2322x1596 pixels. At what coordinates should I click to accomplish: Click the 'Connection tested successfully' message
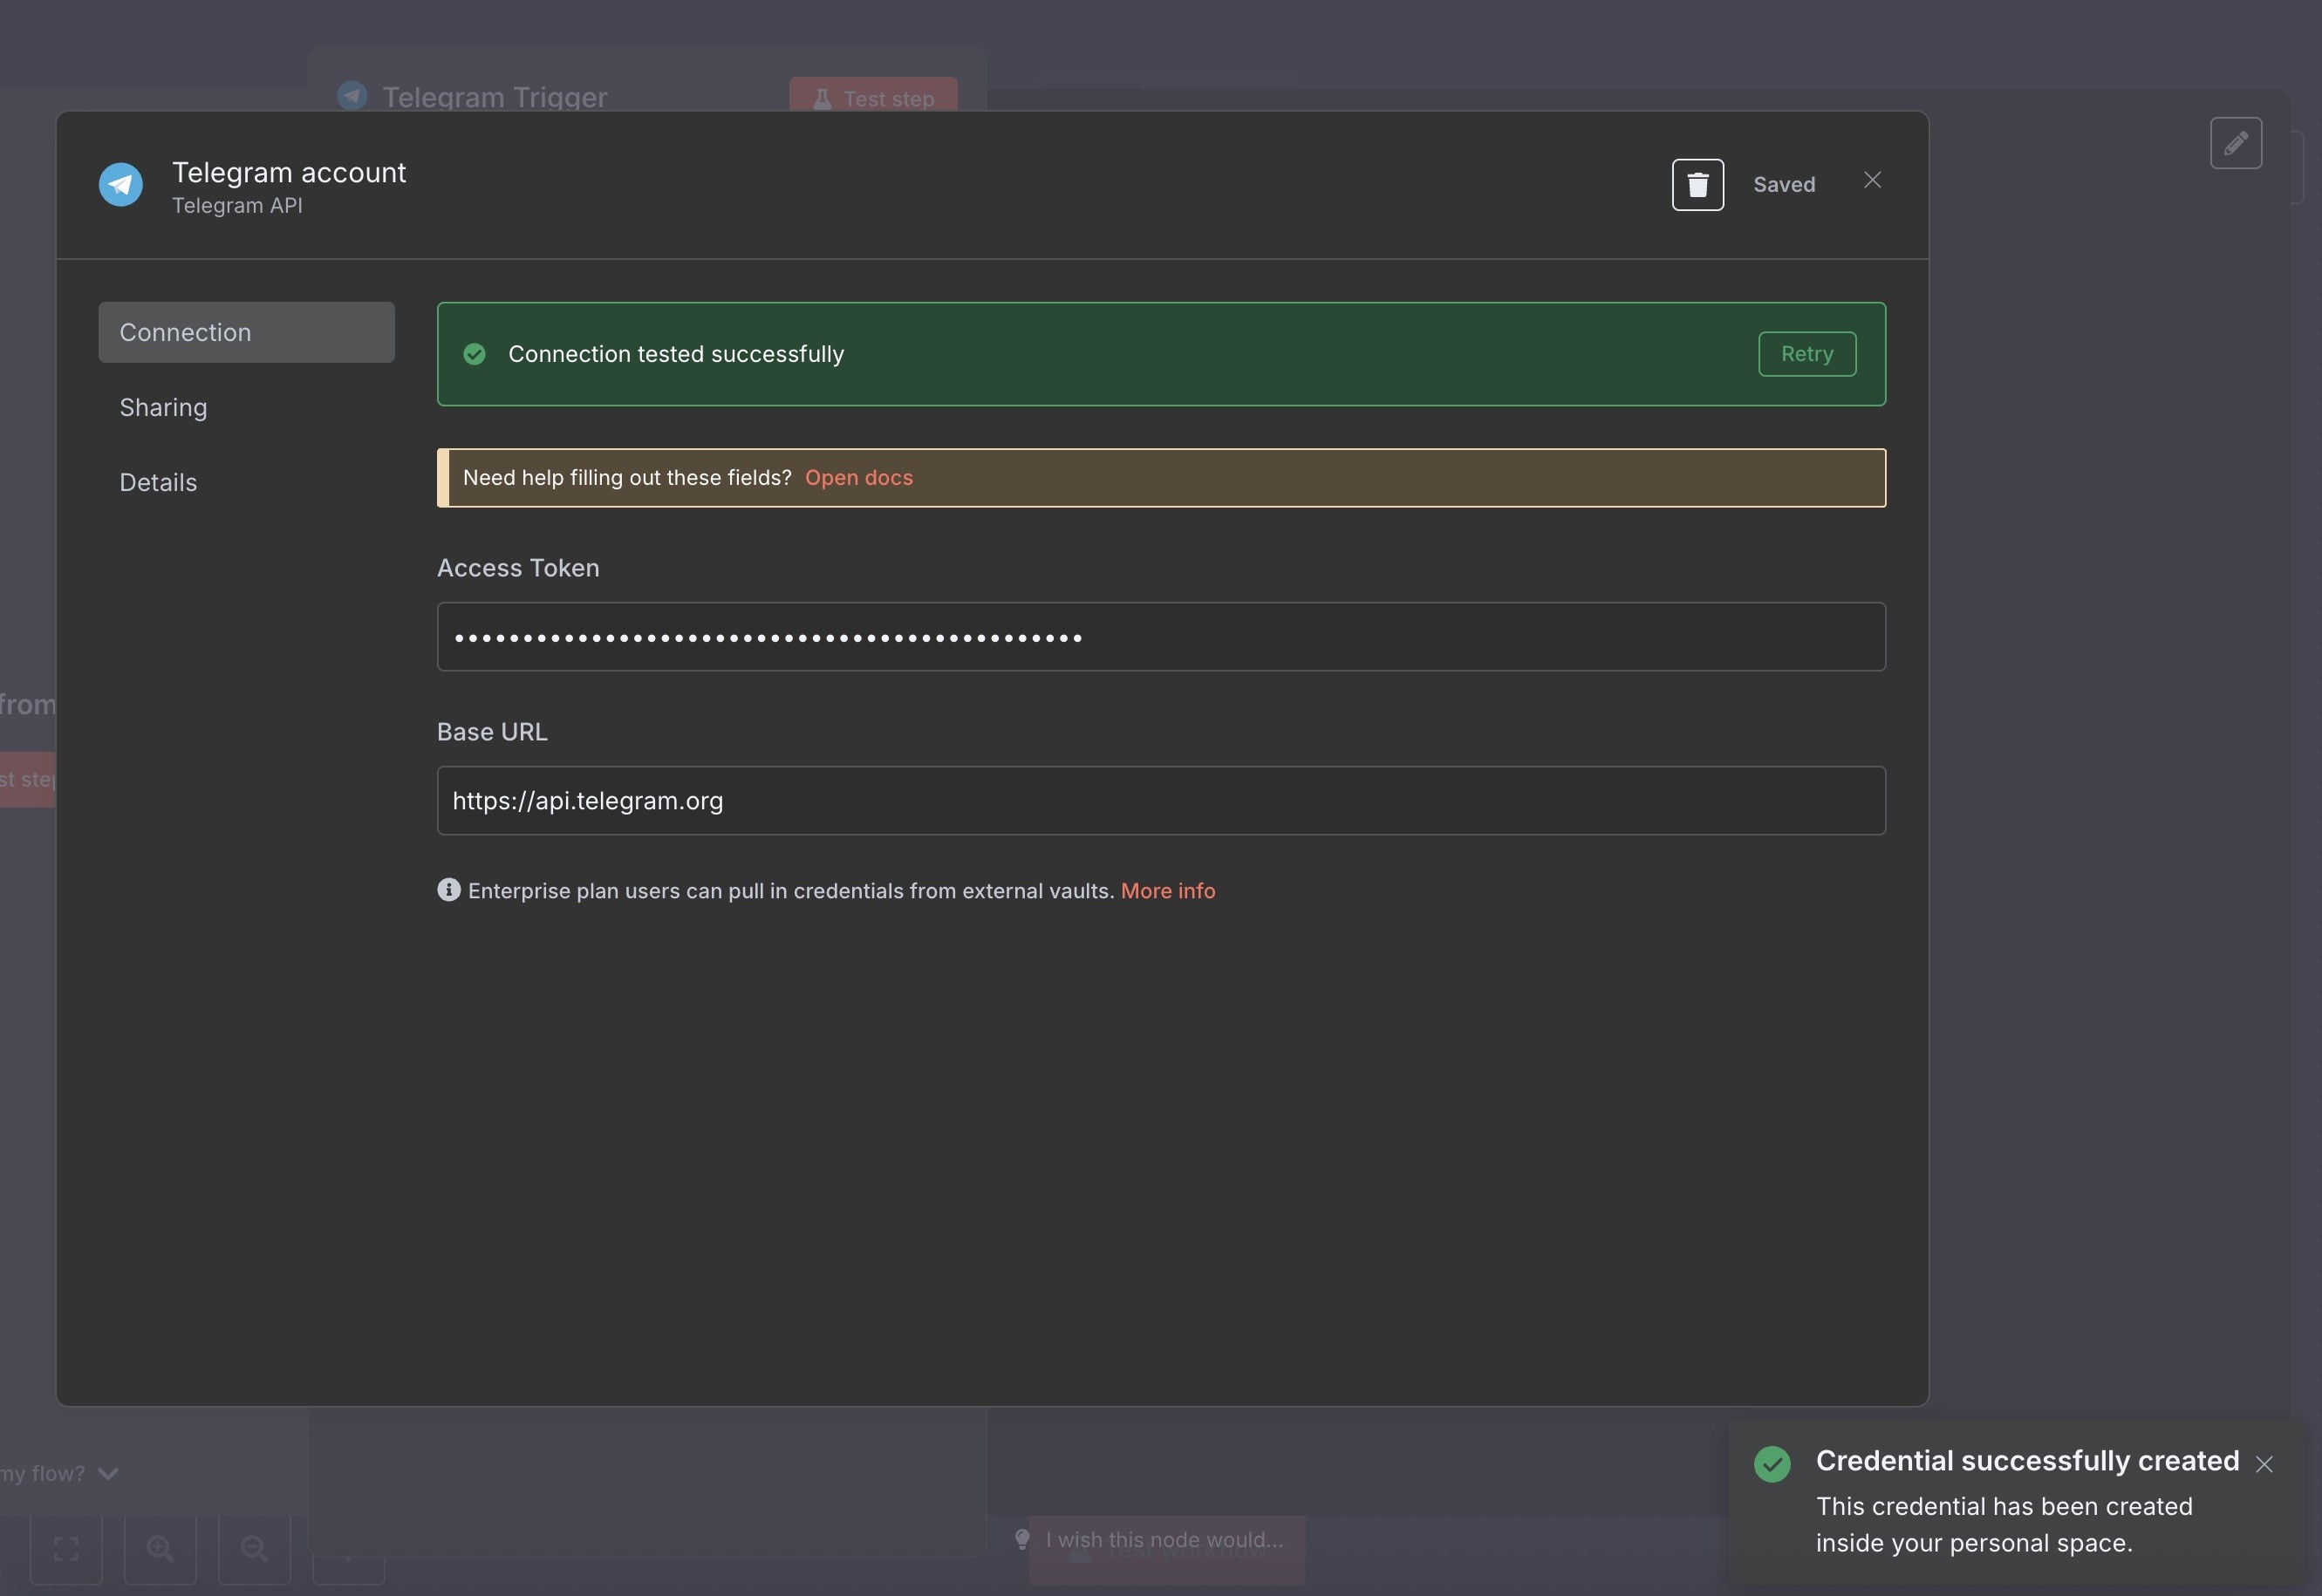676,354
